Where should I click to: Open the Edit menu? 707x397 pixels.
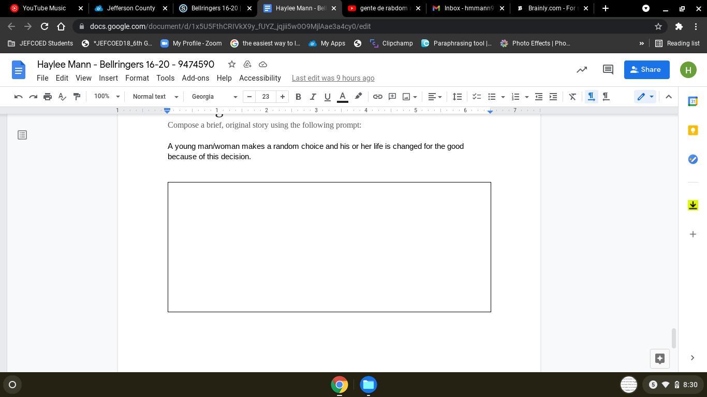click(62, 78)
